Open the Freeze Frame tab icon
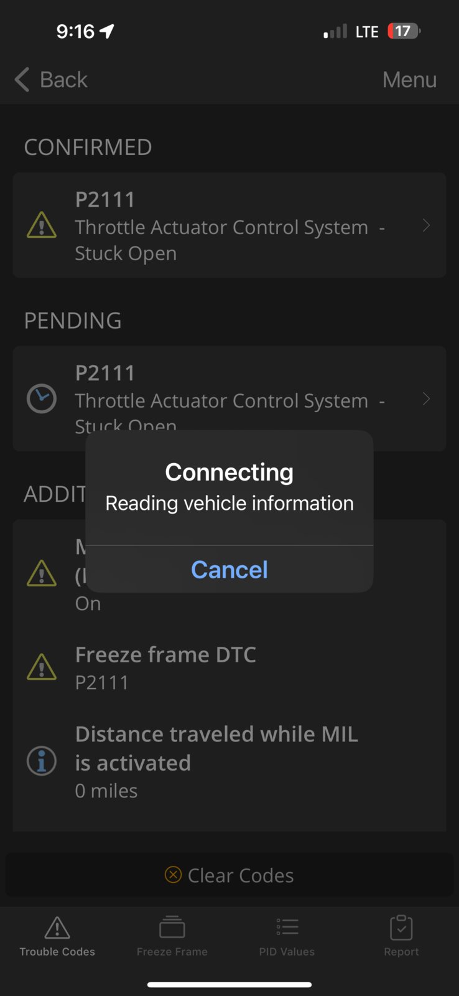The height and width of the screenshot is (996, 459). (x=172, y=928)
